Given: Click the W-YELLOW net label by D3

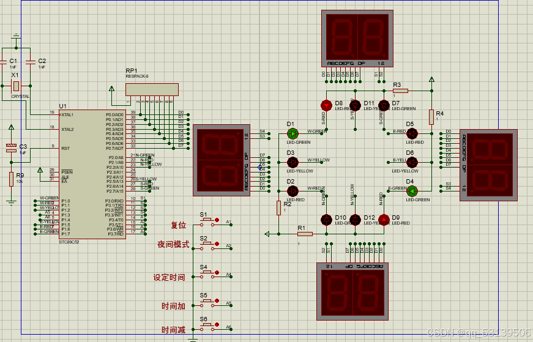Looking at the screenshot, I should coord(318,160).
